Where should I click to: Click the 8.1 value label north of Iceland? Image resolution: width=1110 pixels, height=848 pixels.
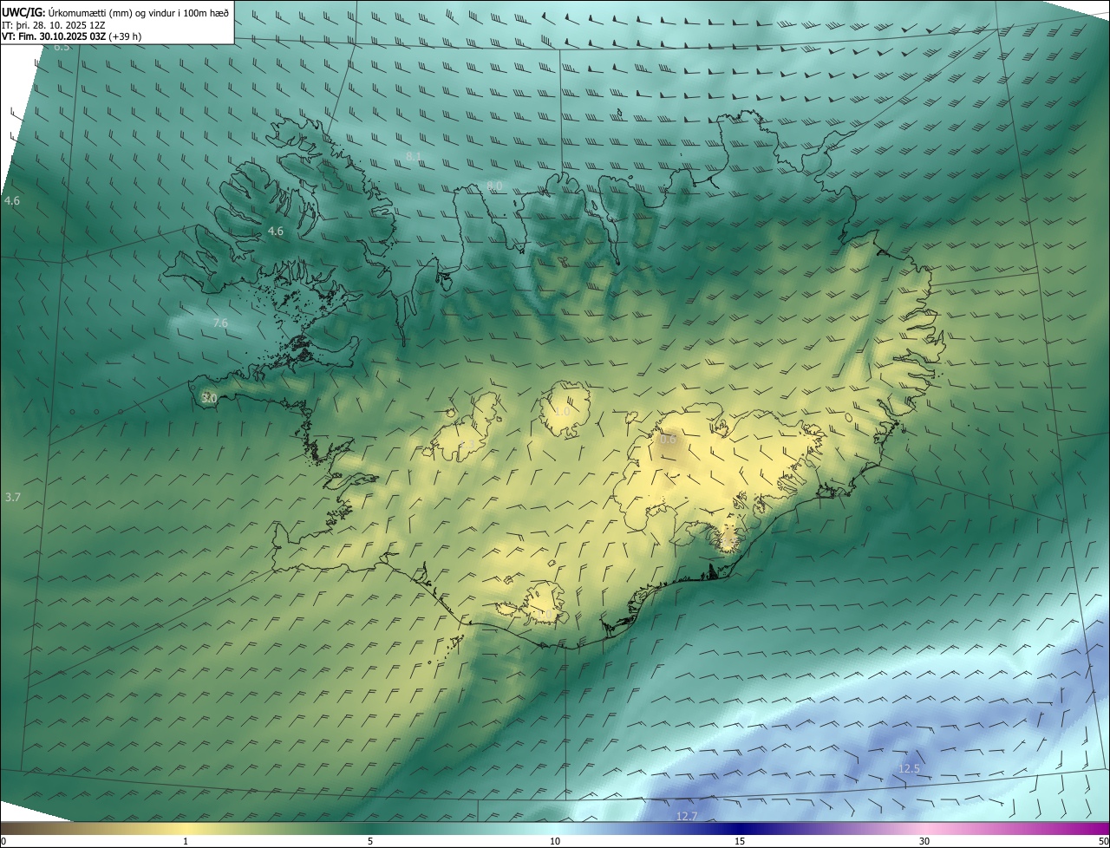click(x=414, y=157)
